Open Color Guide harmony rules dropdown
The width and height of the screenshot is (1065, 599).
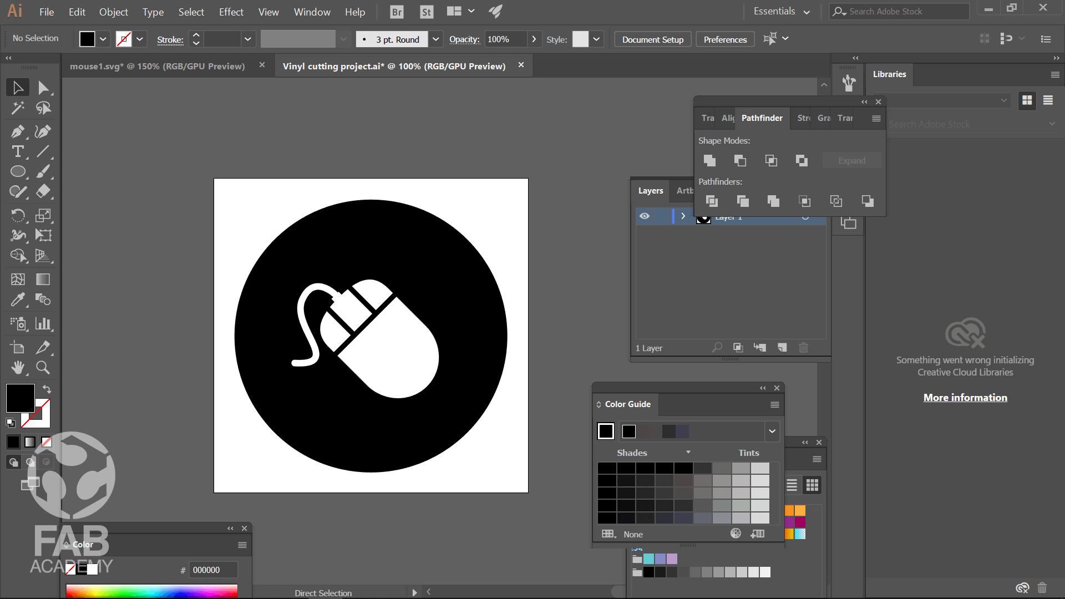[x=772, y=431]
